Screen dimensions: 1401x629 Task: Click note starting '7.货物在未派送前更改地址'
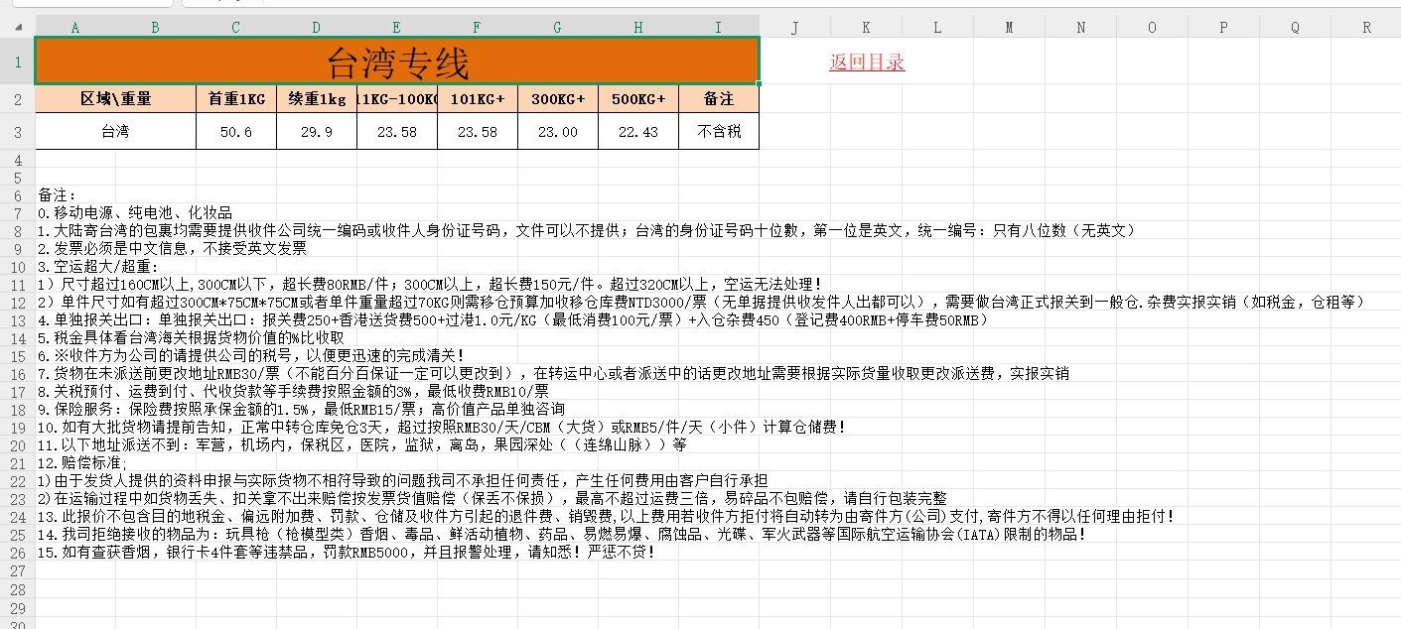click(x=554, y=373)
